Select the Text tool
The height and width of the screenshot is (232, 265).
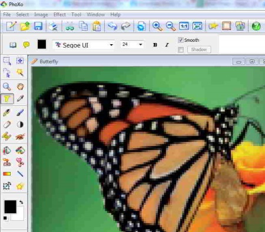(x=7, y=98)
